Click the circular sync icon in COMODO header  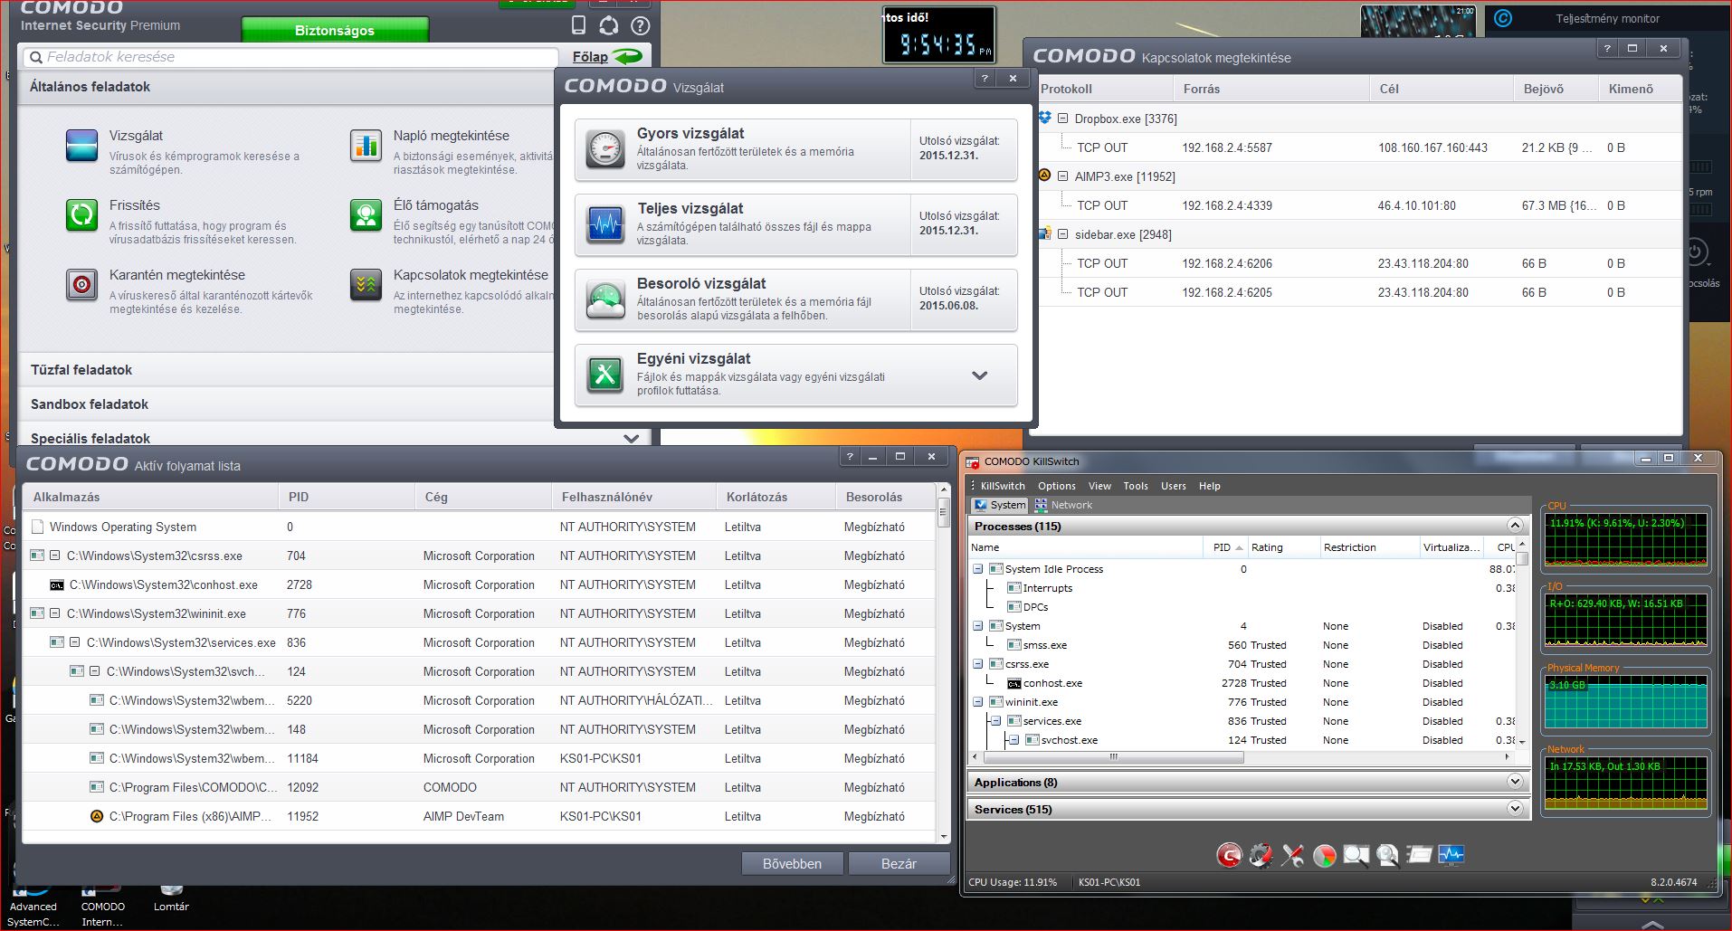click(x=609, y=26)
